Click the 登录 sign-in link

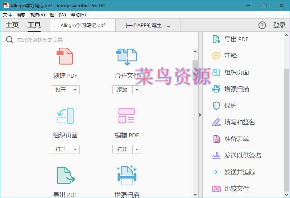click(279, 25)
